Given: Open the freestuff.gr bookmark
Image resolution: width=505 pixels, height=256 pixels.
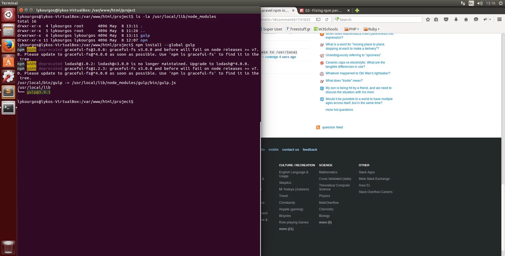Looking at the screenshot, I should [x=298, y=29].
